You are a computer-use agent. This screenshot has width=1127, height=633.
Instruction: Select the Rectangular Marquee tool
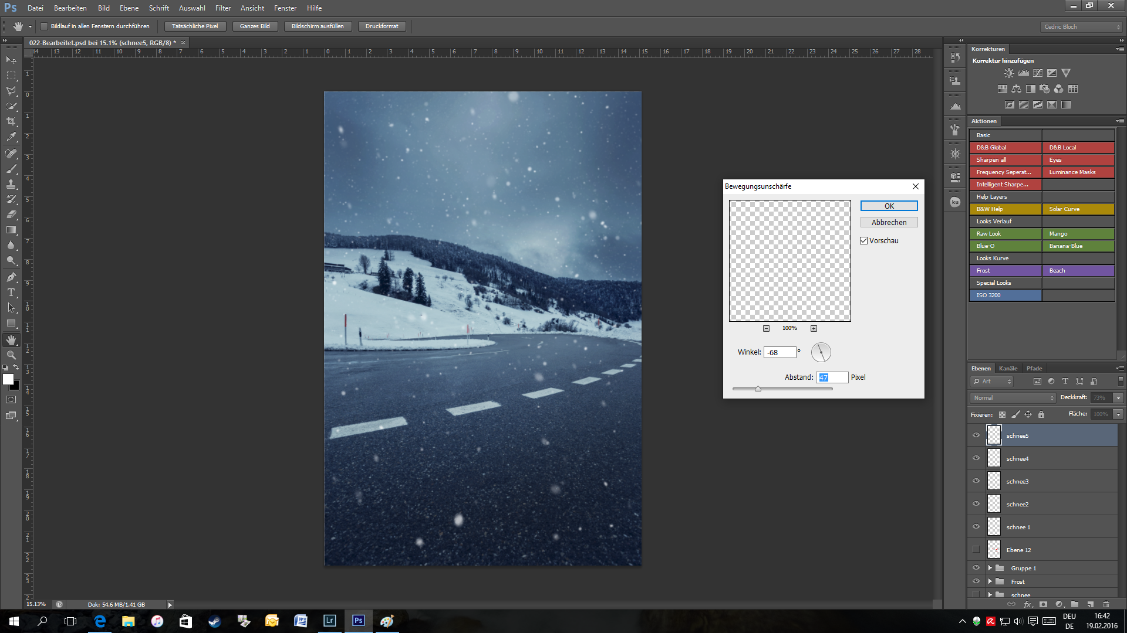(11, 76)
